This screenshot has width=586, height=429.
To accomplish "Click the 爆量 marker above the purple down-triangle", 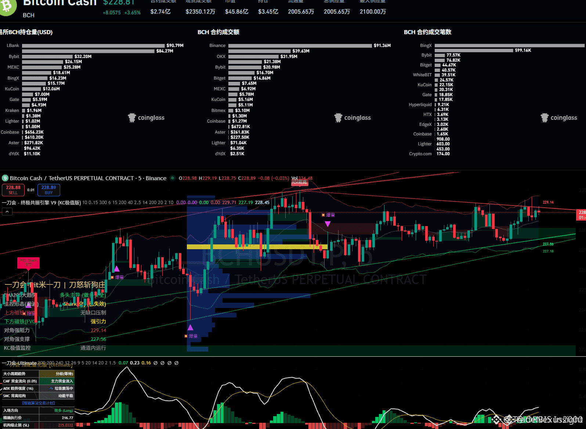I will point(328,215).
